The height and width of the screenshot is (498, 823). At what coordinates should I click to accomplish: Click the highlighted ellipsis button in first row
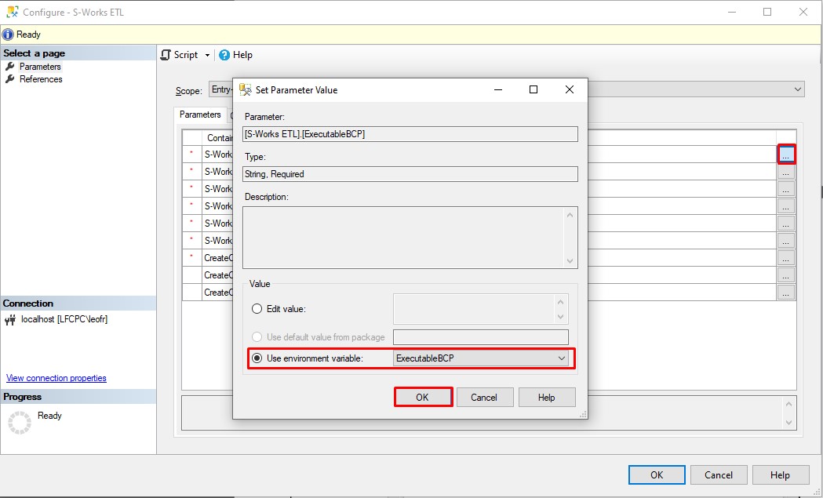point(786,154)
